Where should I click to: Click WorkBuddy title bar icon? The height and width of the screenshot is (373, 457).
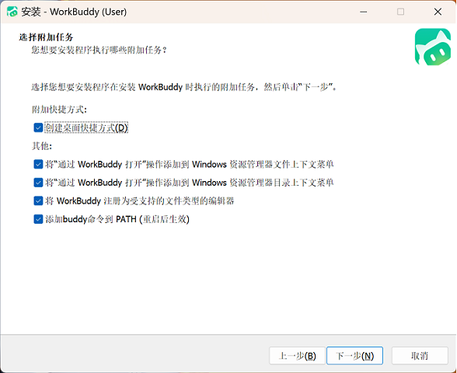(12, 12)
